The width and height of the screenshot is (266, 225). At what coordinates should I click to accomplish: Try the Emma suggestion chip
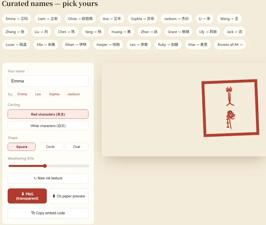point(22,94)
